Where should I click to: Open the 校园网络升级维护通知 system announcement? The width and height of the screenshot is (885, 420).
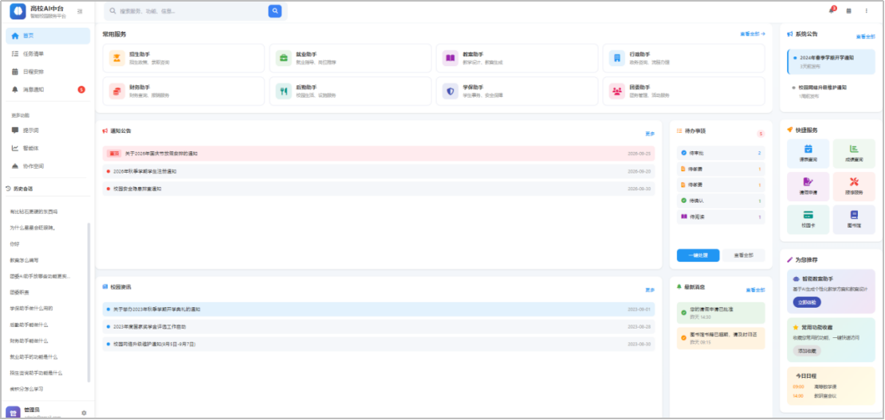pos(831,91)
